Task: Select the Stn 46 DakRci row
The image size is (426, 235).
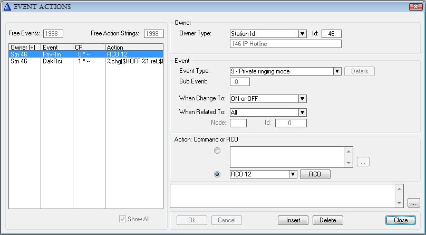Action: pyautogui.click(x=53, y=61)
